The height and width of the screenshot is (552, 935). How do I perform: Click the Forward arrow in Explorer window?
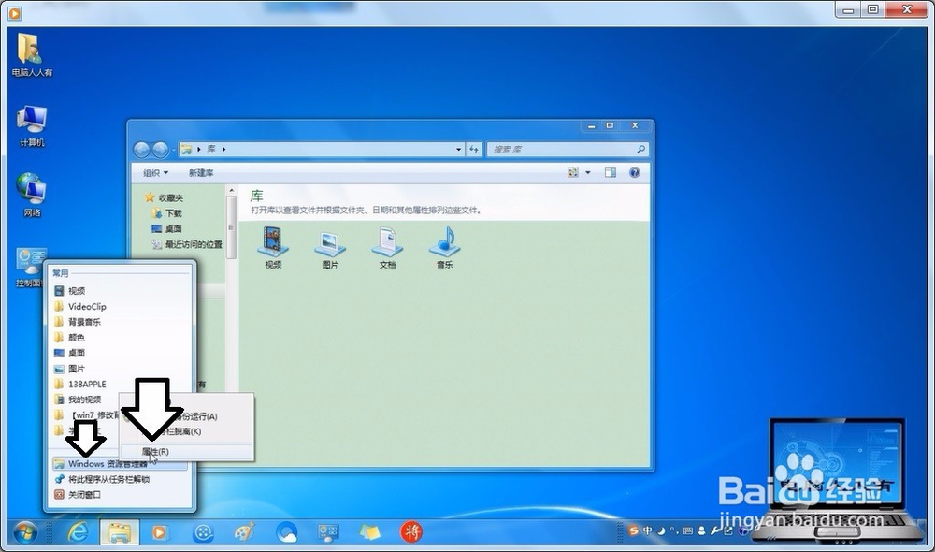point(161,149)
